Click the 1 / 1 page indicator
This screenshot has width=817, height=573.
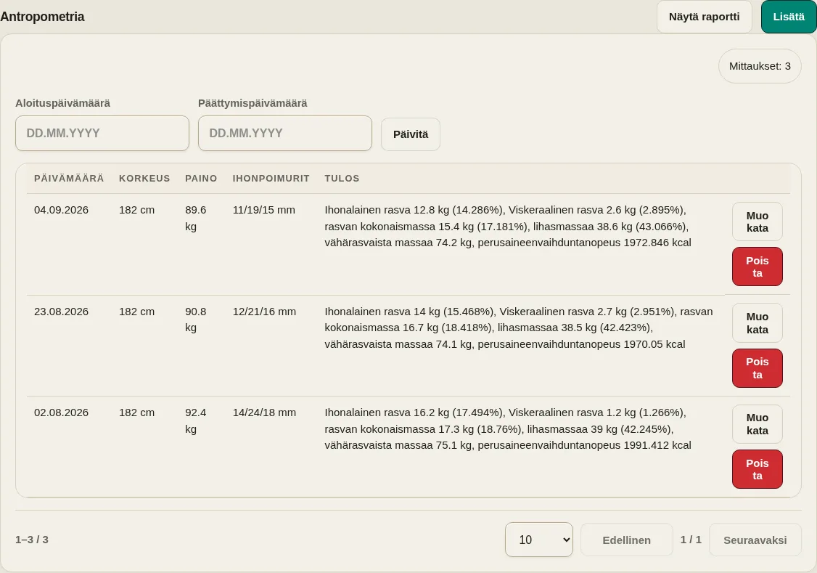click(691, 540)
